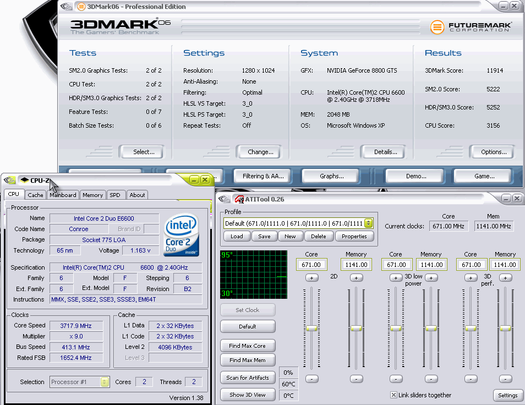Open profile Properties in ATITool

(x=354, y=236)
